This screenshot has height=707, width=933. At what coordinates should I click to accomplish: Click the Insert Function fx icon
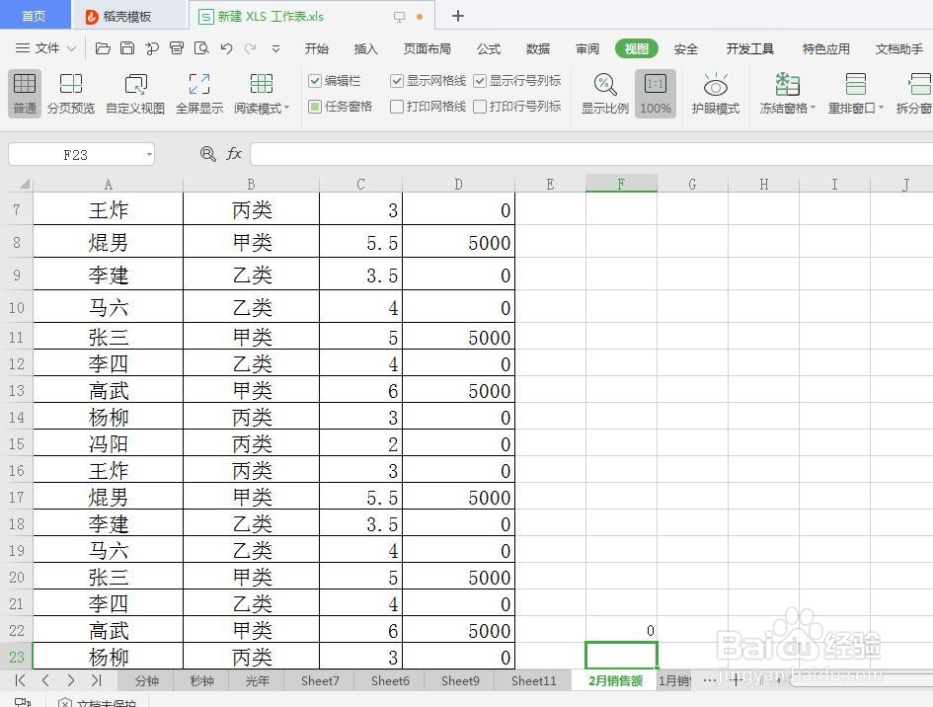click(234, 154)
